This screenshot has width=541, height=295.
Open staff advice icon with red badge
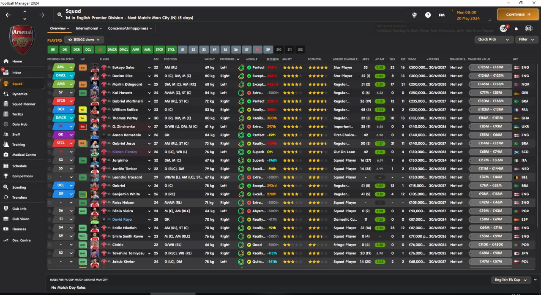(x=503, y=28)
